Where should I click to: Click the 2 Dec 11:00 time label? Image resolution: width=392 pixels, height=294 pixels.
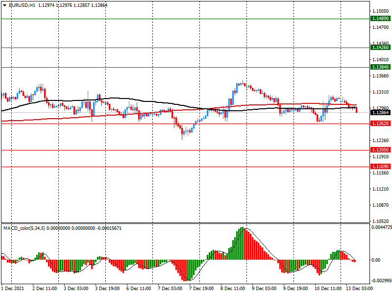pos(45,289)
